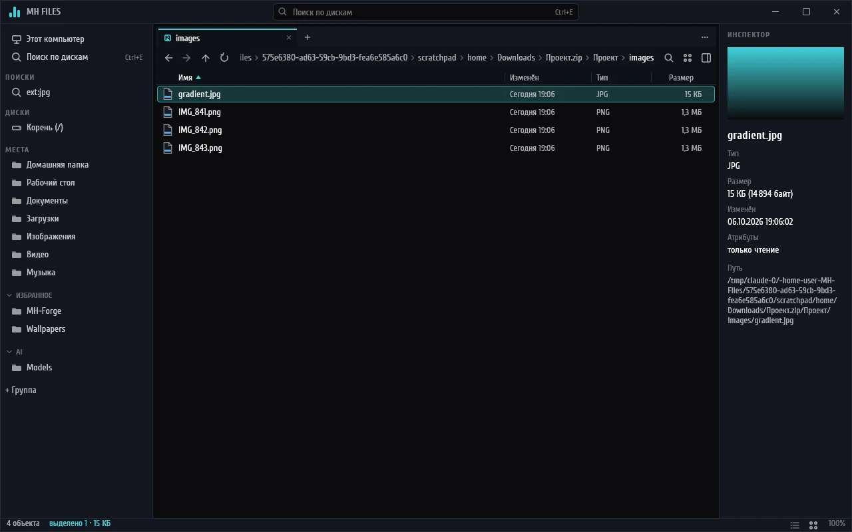Sort by the Имя column header
The width and height of the screenshot is (852, 532).
click(x=185, y=78)
